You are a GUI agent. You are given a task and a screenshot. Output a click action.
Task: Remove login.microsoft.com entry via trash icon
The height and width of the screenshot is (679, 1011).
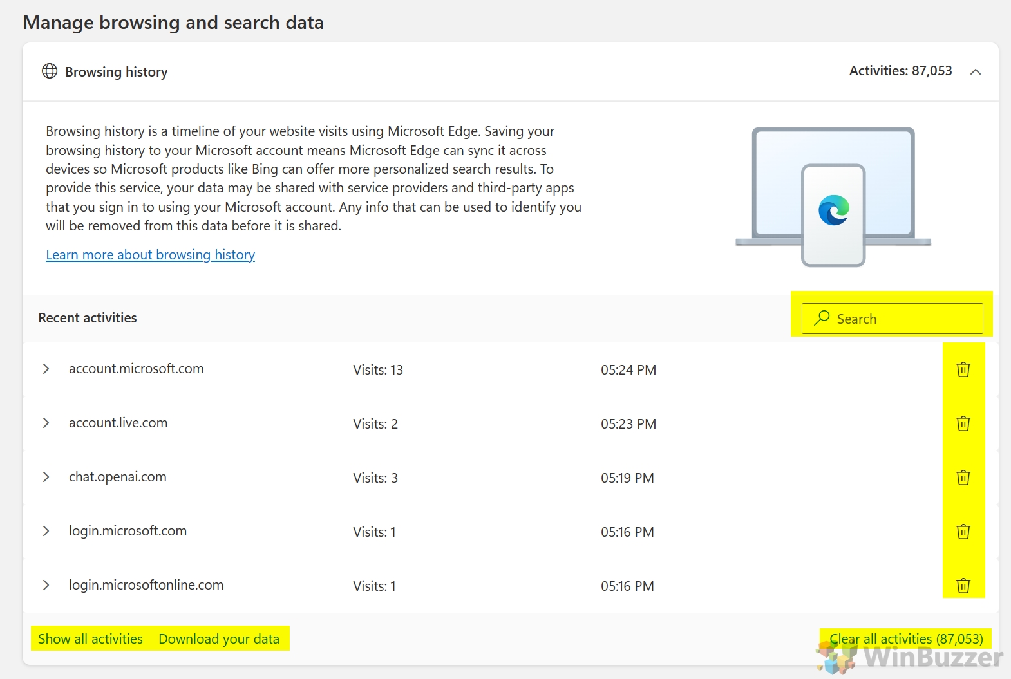tap(963, 532)
